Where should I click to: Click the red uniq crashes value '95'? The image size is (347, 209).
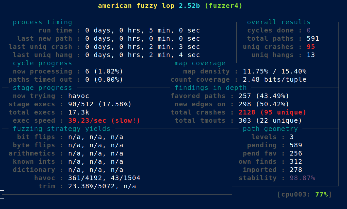[x=311, y=47]
